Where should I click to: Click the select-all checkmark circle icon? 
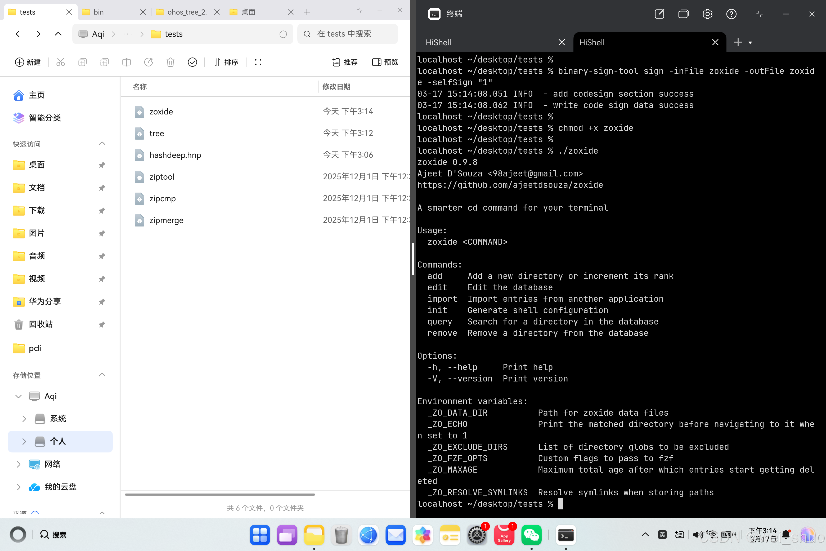[x=192, y=62]
